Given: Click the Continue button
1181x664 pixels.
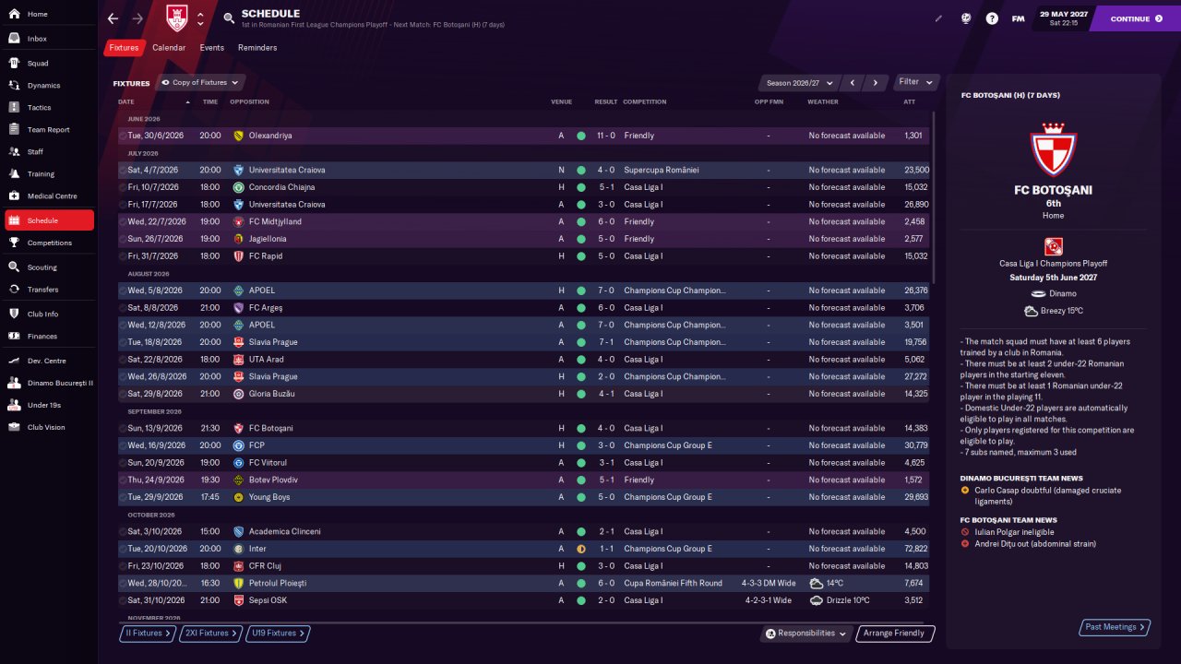Looking at the screenshot, I should point(1135,18).
